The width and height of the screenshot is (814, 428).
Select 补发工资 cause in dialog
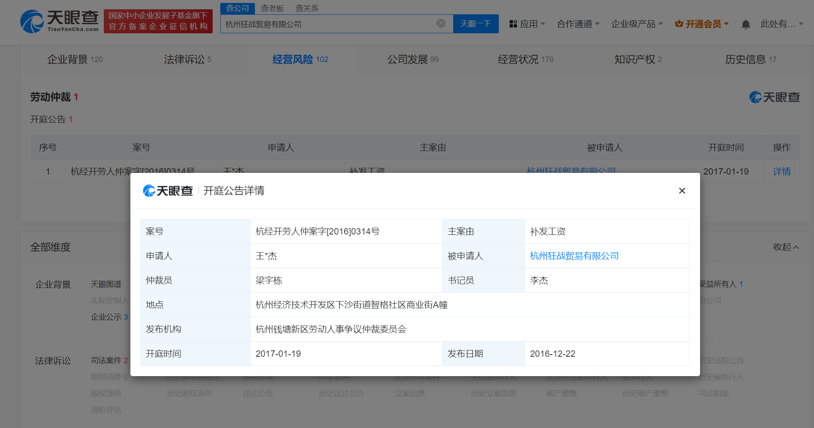pos(548,231)
